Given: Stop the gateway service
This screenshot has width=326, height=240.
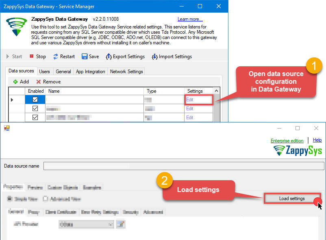Looking at the screenshot, I should [37, 57].
